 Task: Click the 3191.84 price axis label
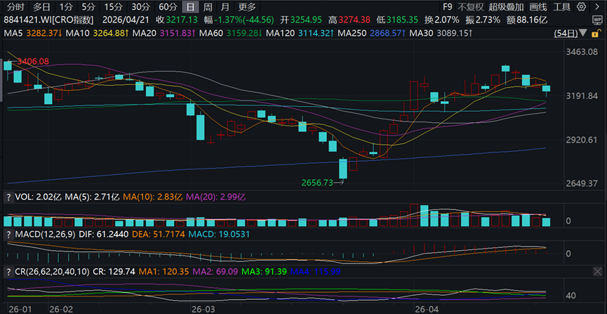[582, 96]
